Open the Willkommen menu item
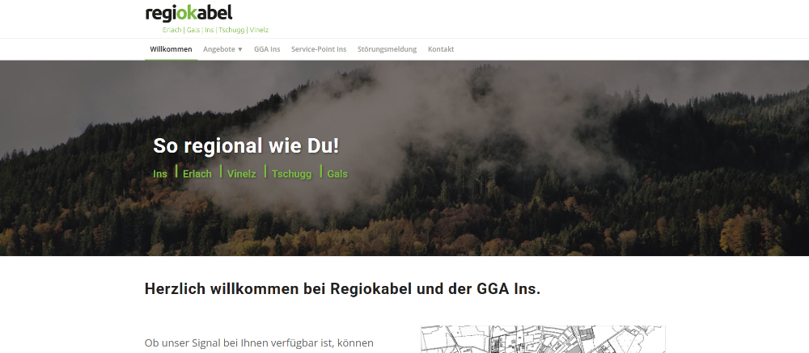809x353 pixels. pos(171,49)
